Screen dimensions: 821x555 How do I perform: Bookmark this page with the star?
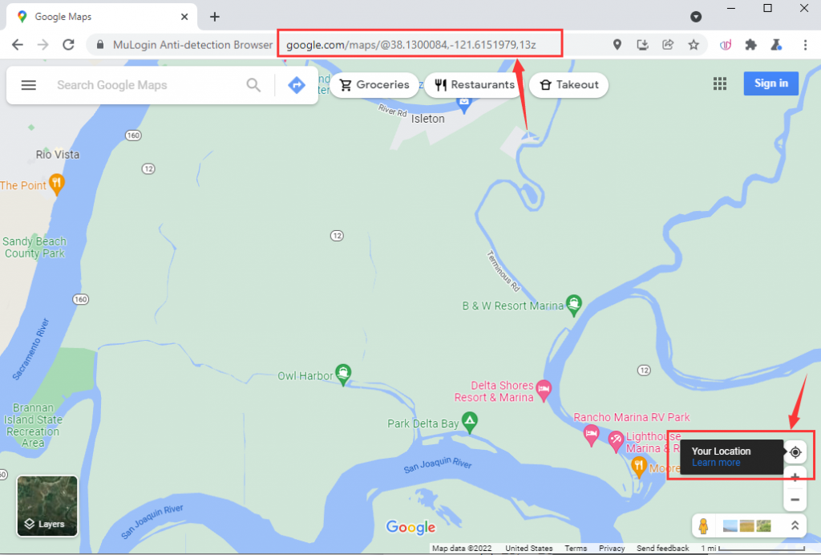[694, 45]
